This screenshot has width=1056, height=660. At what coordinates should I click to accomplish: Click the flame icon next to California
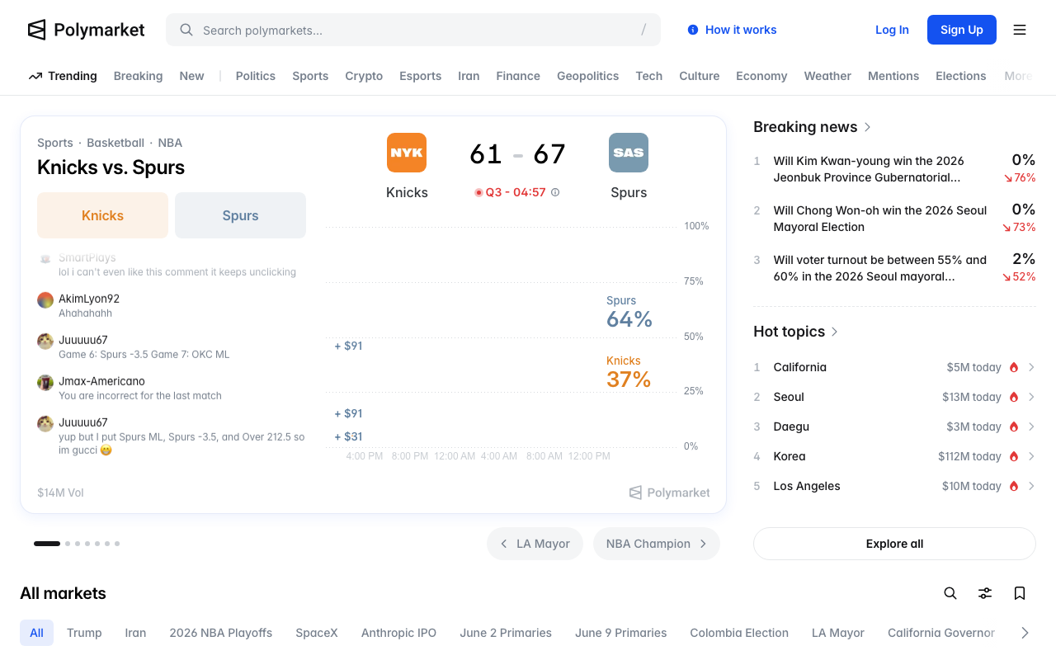(x=1014, y=367)
